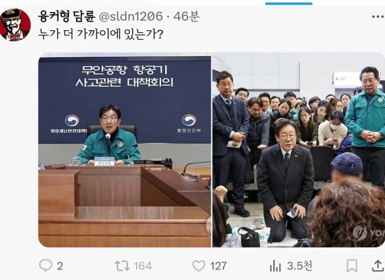
Task: Open the three-dot more options menu
Action: click(378, 17)
